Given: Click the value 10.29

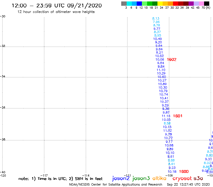Looking at the screenshot, I should pos(161,73).
